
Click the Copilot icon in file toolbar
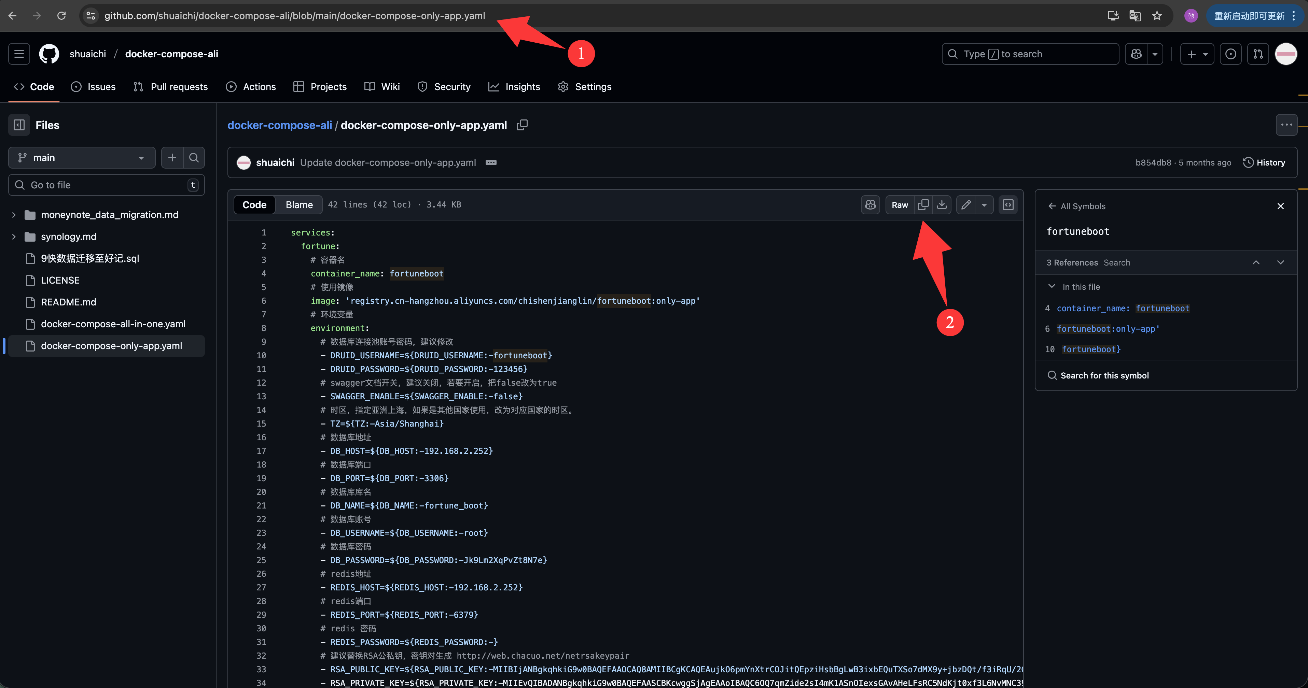point(870,204)
